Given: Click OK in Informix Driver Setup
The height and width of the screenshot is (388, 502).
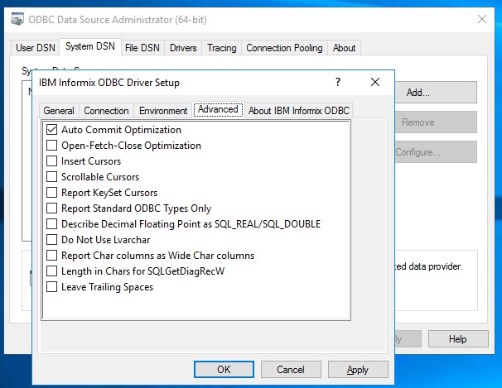Looking at the screenshot, I should click(224, 370).
